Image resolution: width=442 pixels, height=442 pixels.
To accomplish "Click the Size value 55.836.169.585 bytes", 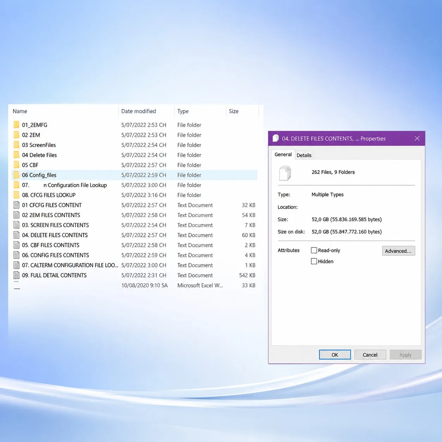I will tap(346, 219).
